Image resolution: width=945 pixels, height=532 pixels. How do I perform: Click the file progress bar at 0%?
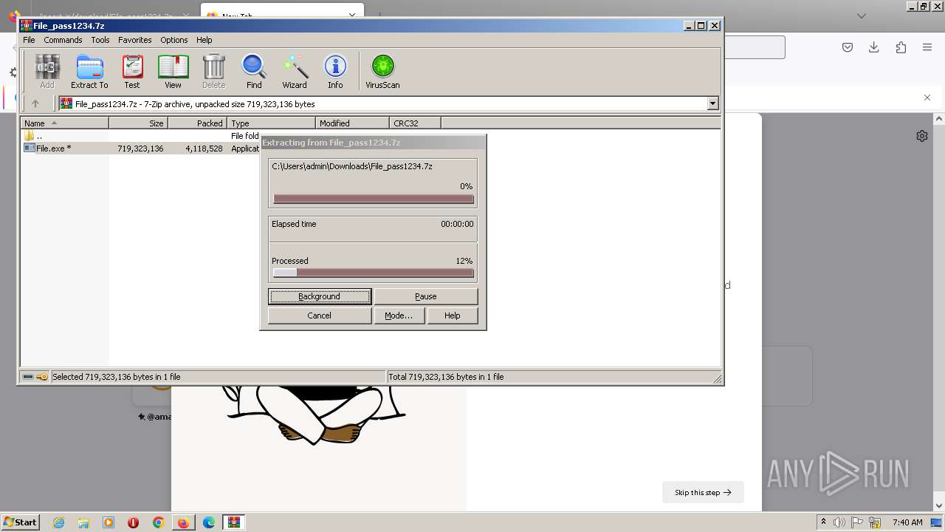pos(373,199)
